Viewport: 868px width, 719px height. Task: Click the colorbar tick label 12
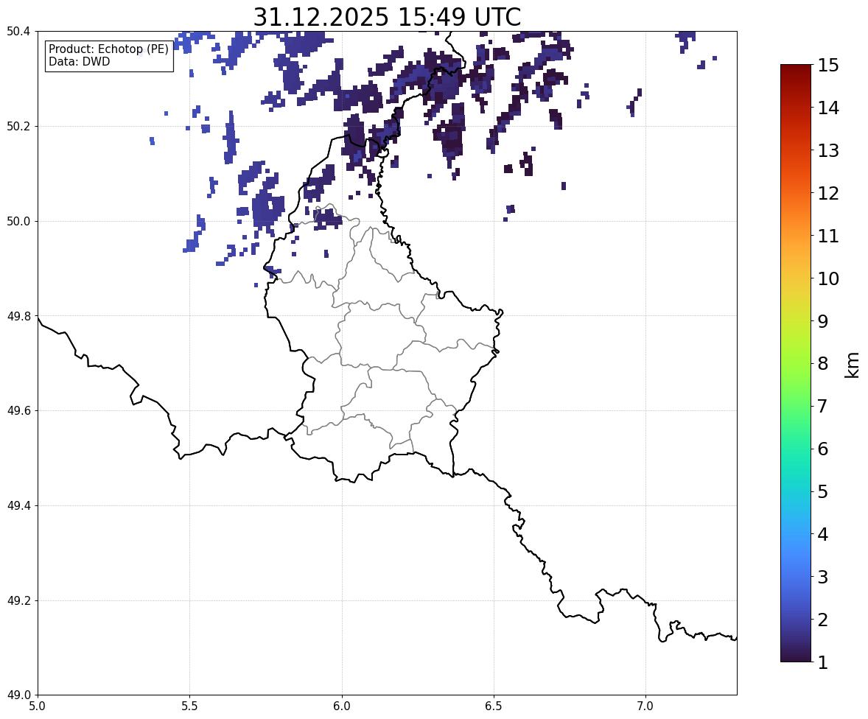[828, 193]
